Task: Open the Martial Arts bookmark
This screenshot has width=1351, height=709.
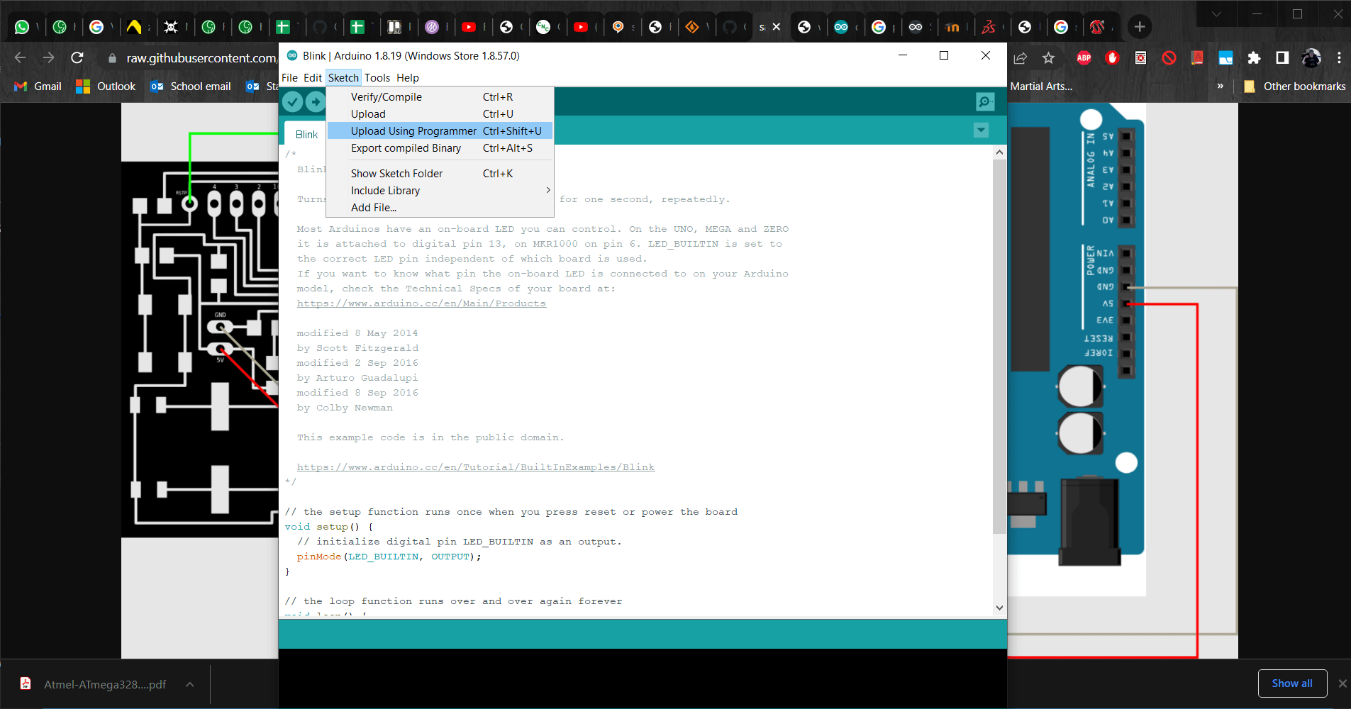Action: 1040,86
